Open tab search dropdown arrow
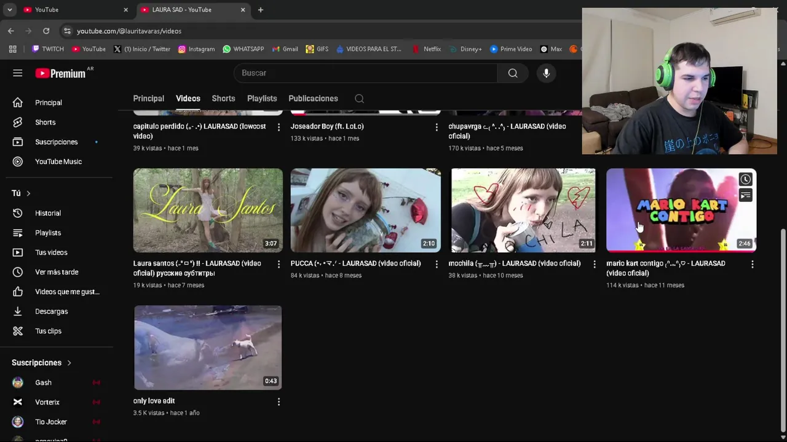The image size is (787, 442). tap(9, 10)
